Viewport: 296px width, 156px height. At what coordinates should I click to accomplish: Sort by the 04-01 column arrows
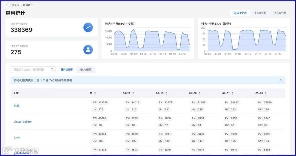pyautogui.click(x=232, y=93)
